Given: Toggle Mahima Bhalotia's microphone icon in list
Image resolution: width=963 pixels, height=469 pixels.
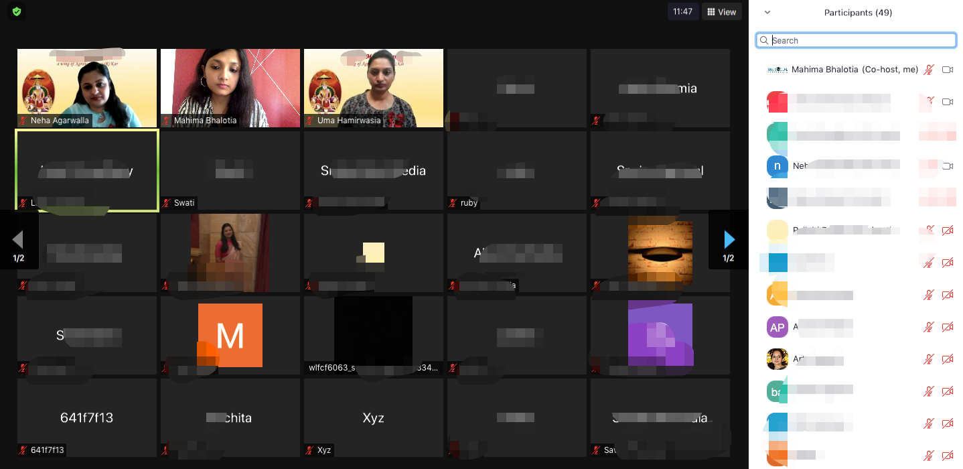Looking at the screenshot, I should pyautogui.click(x=929, y=70).
